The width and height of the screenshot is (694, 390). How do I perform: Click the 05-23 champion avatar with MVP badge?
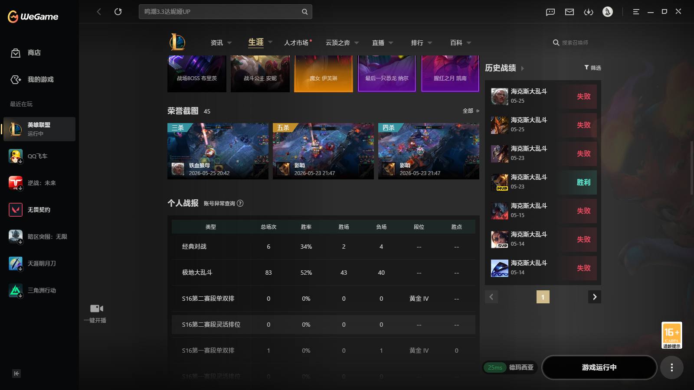(x=500, y=182)
